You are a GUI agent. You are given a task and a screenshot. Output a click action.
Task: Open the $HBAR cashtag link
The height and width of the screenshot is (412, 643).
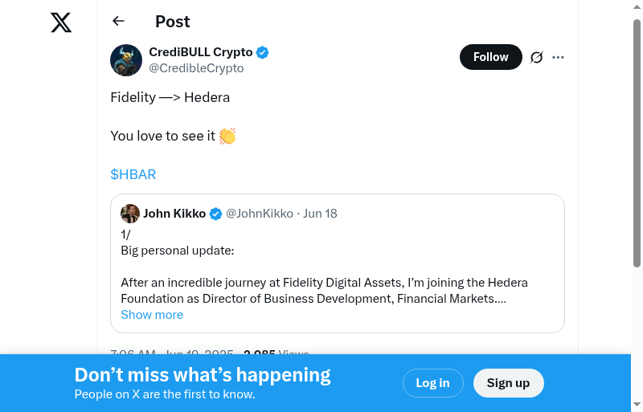[x=133, y=174]
